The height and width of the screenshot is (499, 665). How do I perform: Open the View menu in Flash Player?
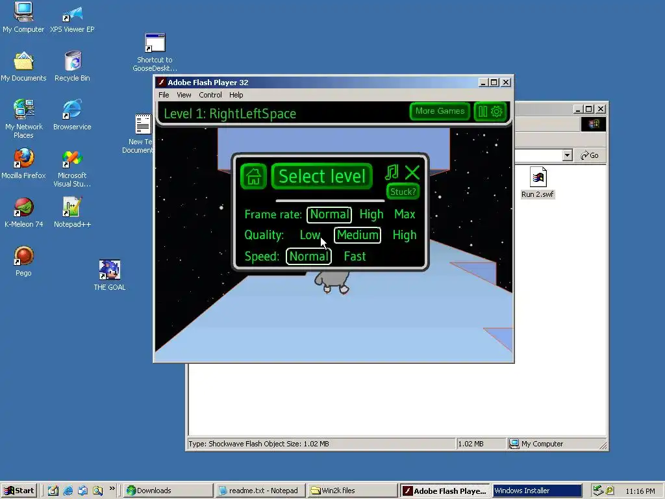point(184,95)
